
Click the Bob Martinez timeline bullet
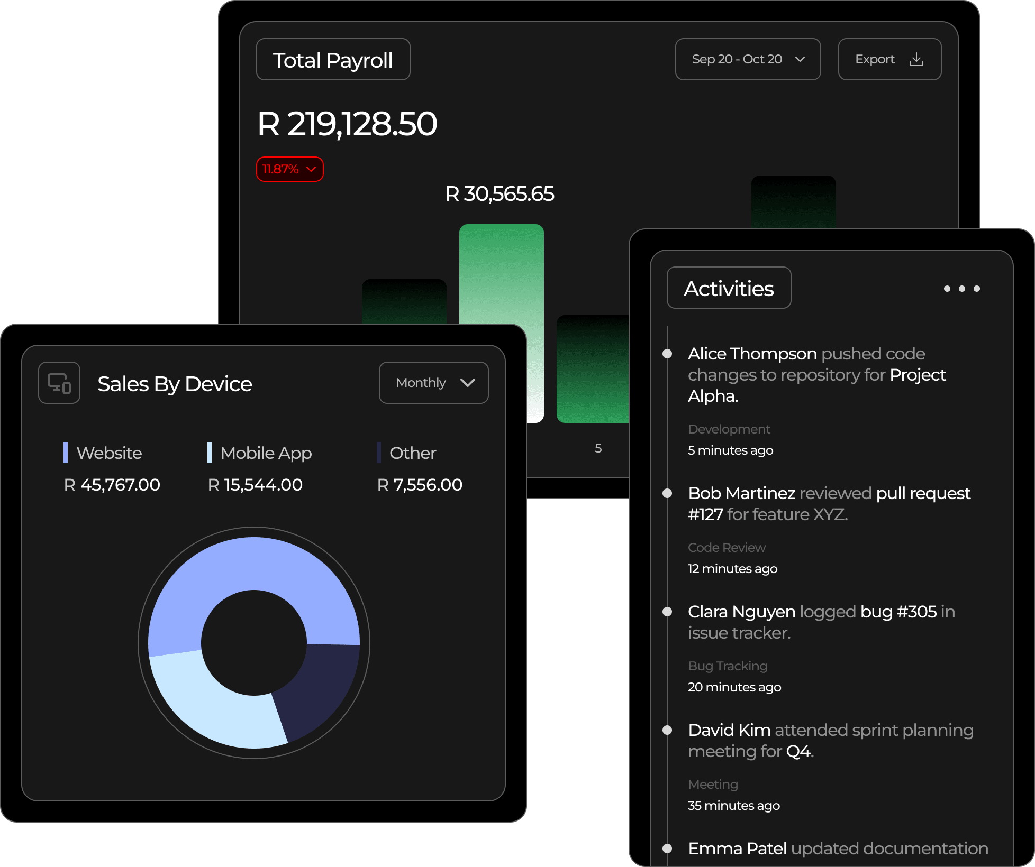coord(667,493)
